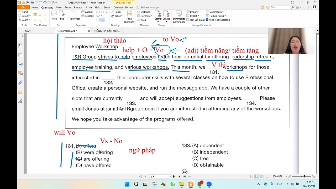Select the Pencil drawing tool
The image size is (336, 189).
click(116, 12)
